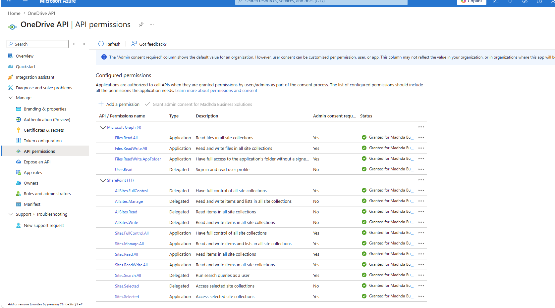
Task: Open the Expose an API page
Action: click(x=37, y=162)
